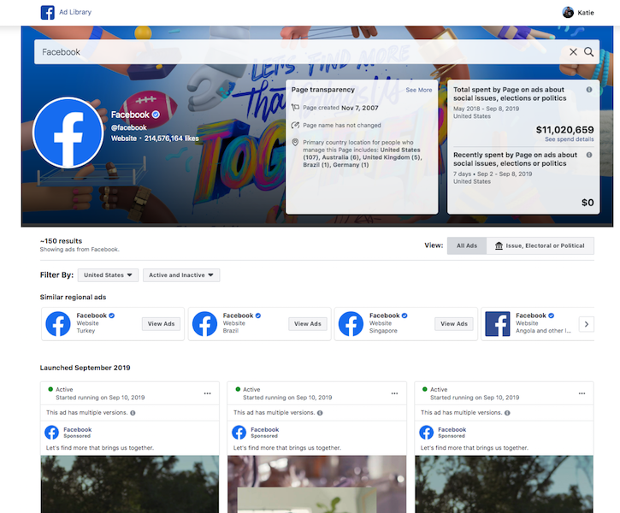620x513 pixels.
Task: Click the $11,020,659 total spend amount
Action: [x=564, y=130]
